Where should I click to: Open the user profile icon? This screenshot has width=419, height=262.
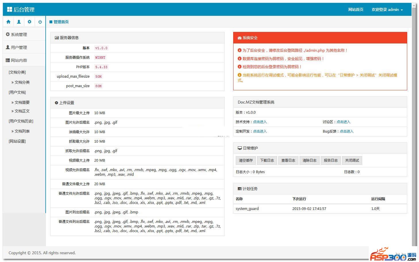[19, 22]
